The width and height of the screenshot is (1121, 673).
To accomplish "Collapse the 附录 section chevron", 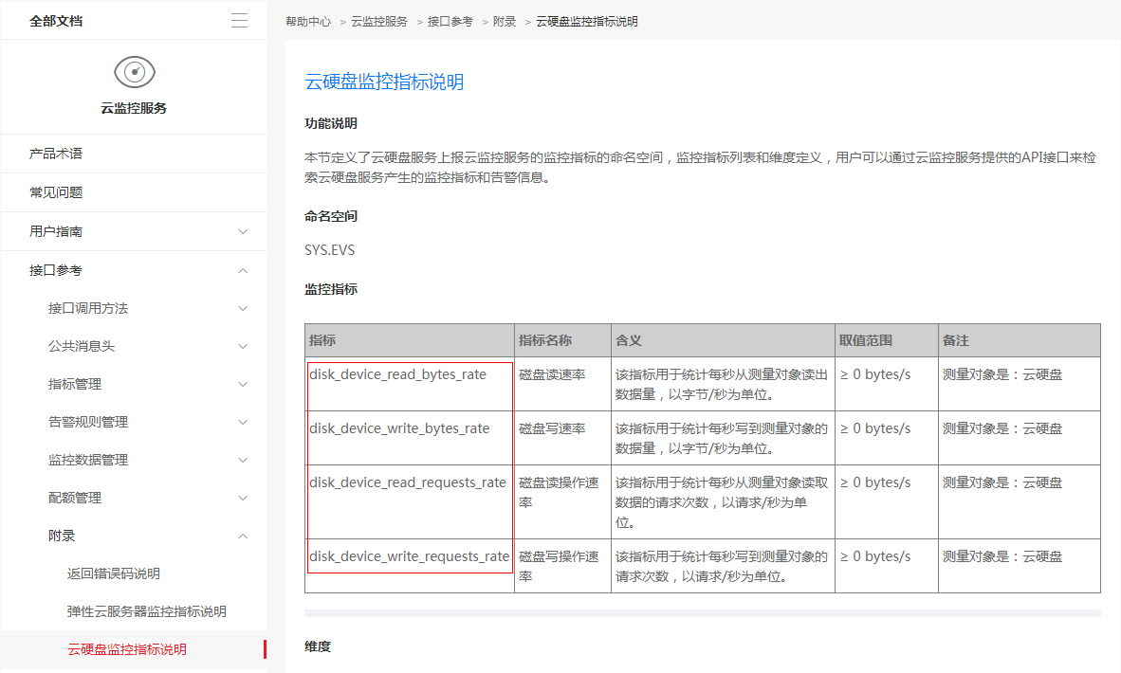I will (243, 536).
